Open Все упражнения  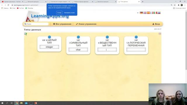(x=62, y=24)
